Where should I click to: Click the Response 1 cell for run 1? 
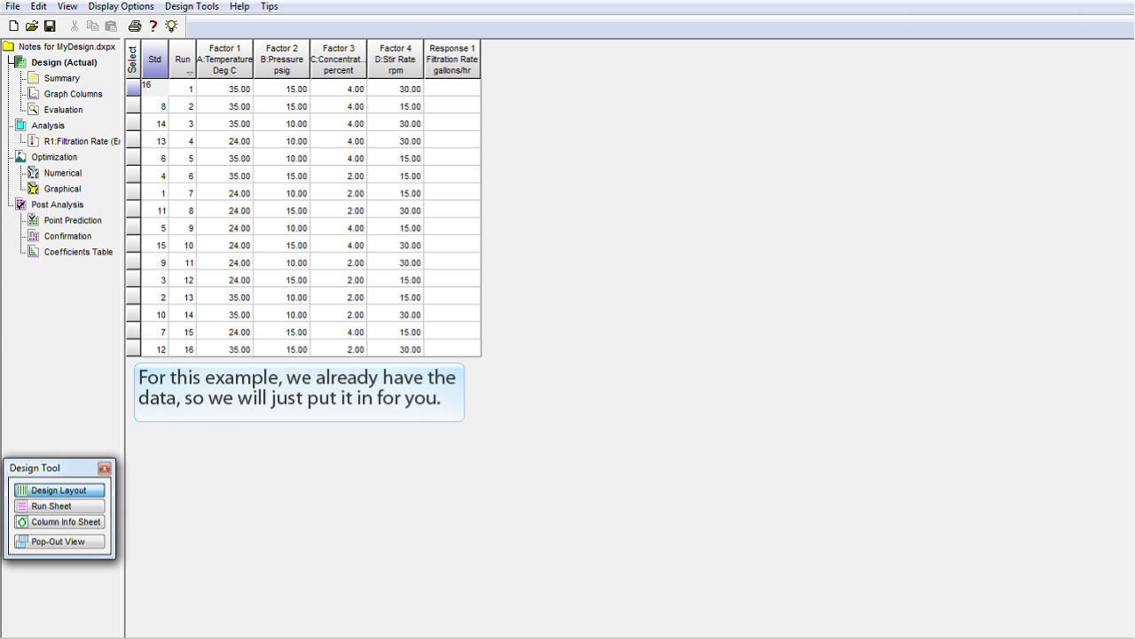pos(452,89)
